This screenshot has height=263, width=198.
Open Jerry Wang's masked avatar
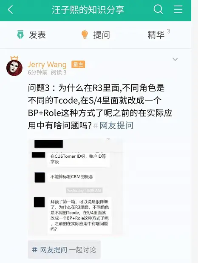[x=14, y=68]
